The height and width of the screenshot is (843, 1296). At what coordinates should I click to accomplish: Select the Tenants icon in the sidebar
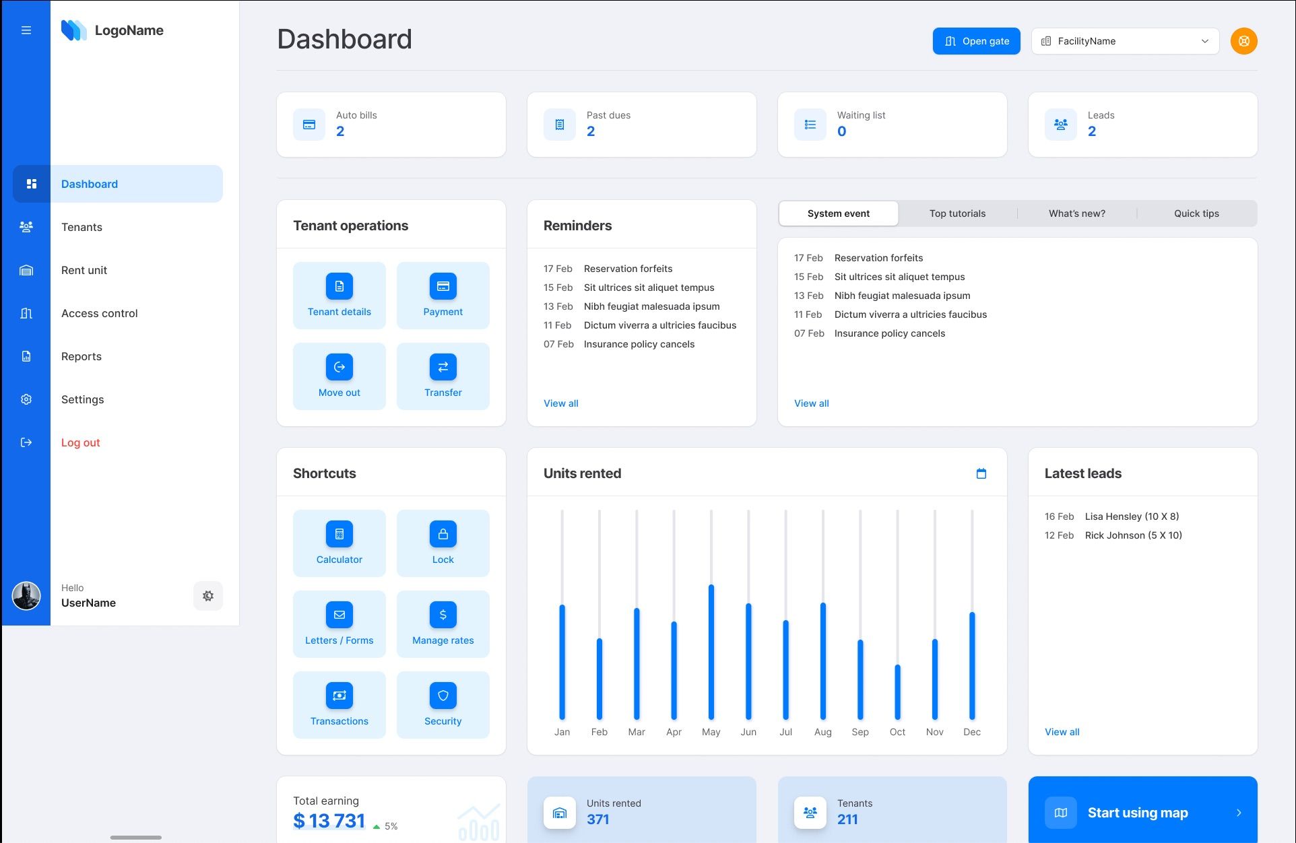[26, 227]
